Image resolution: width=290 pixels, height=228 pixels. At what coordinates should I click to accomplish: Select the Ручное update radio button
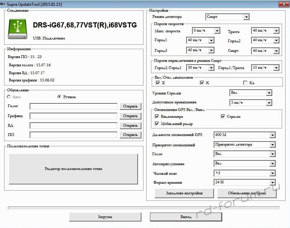click(x=59, y=97)
